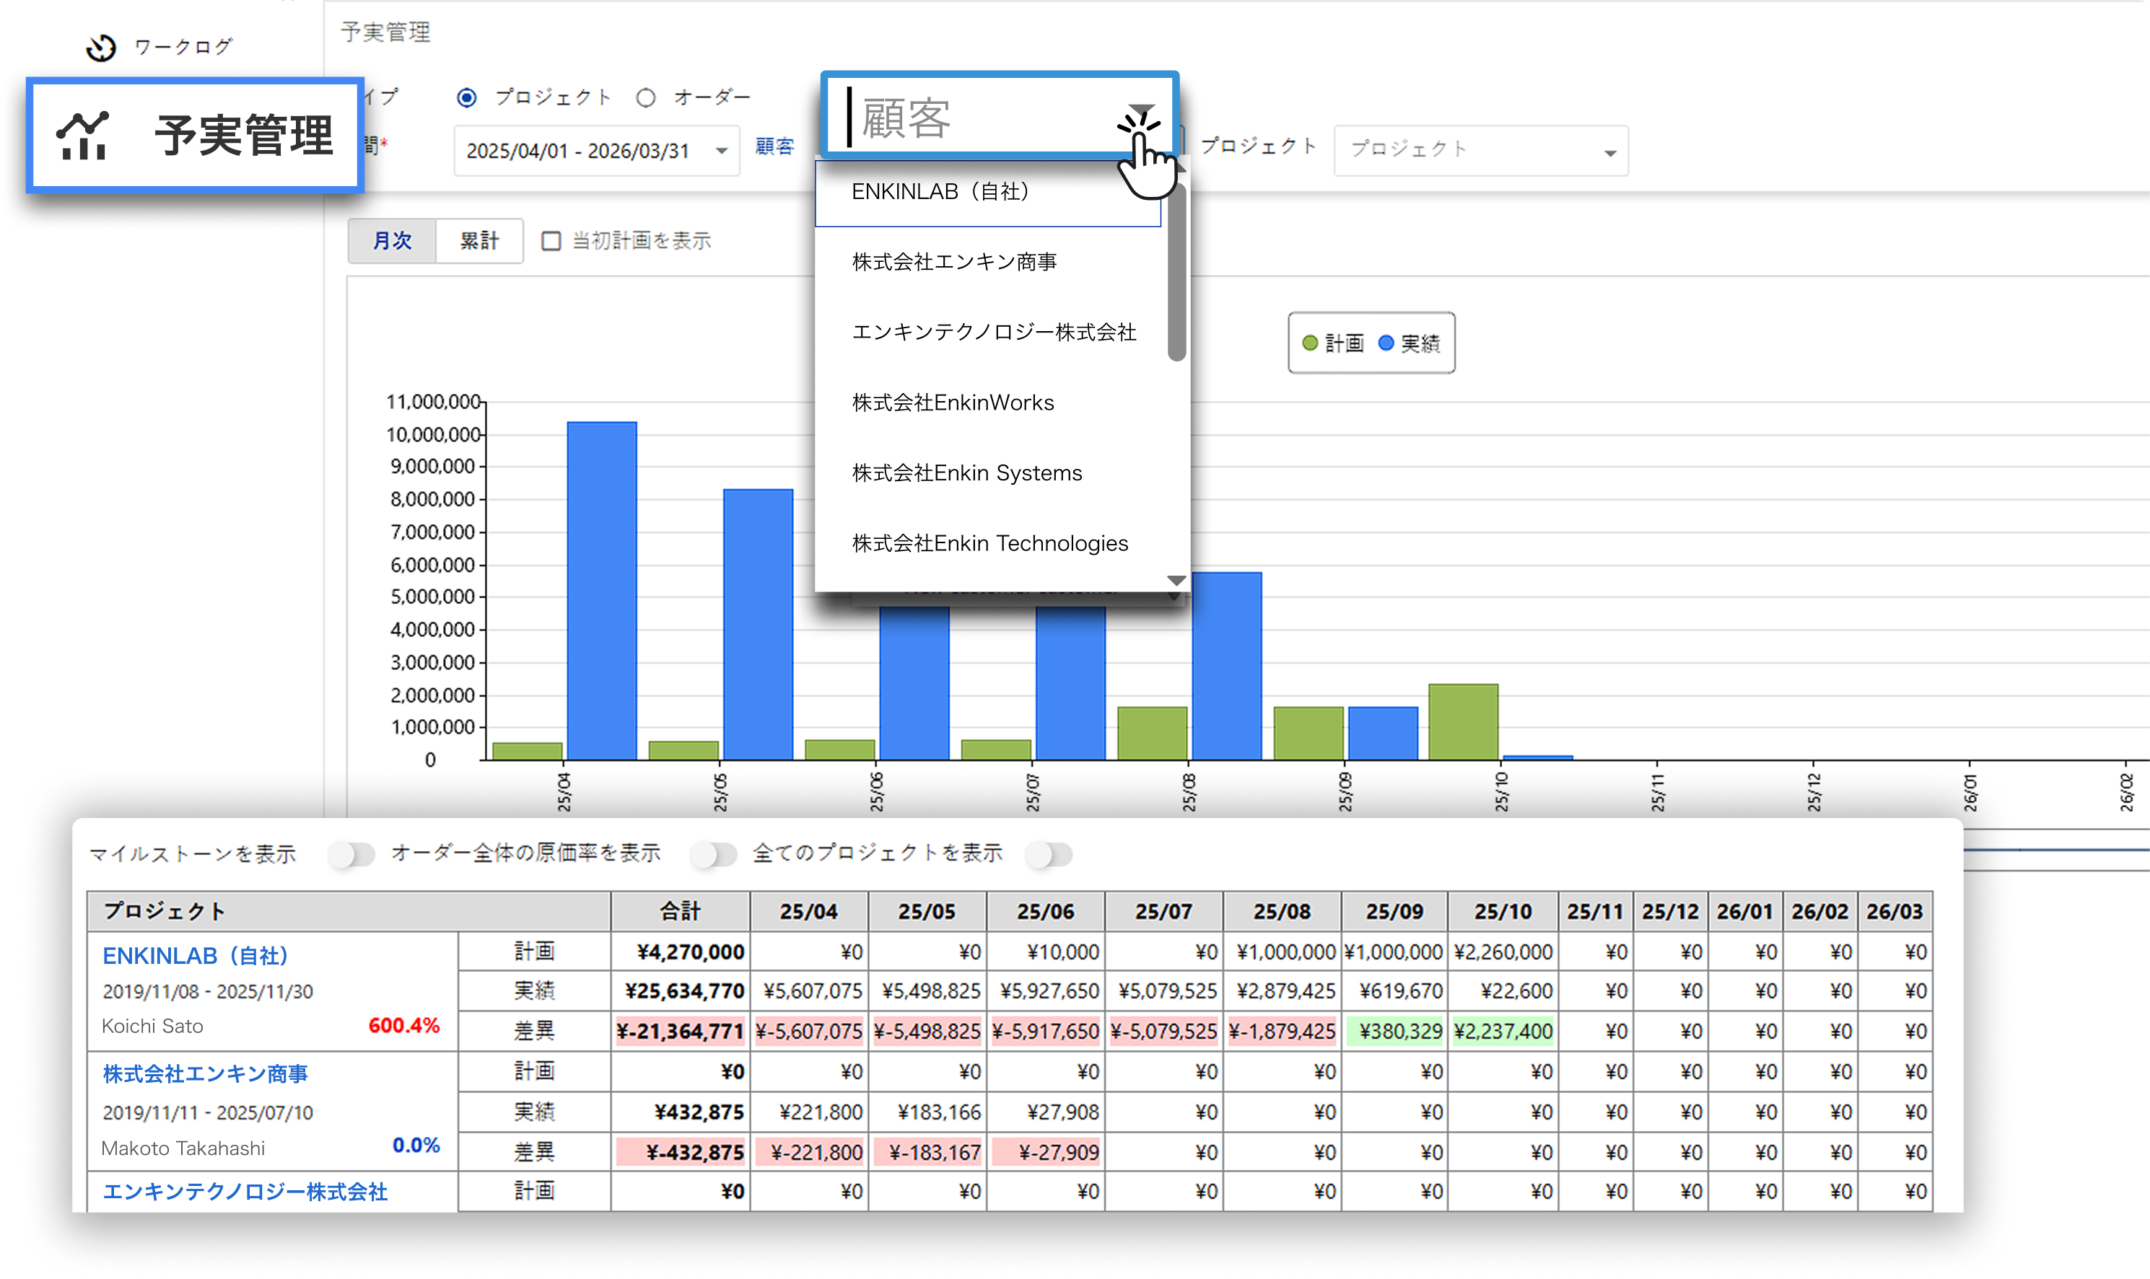Click the Worklog clock icon in sidebar
The width and height of the screenshot is (2150, 1279).
102,48
